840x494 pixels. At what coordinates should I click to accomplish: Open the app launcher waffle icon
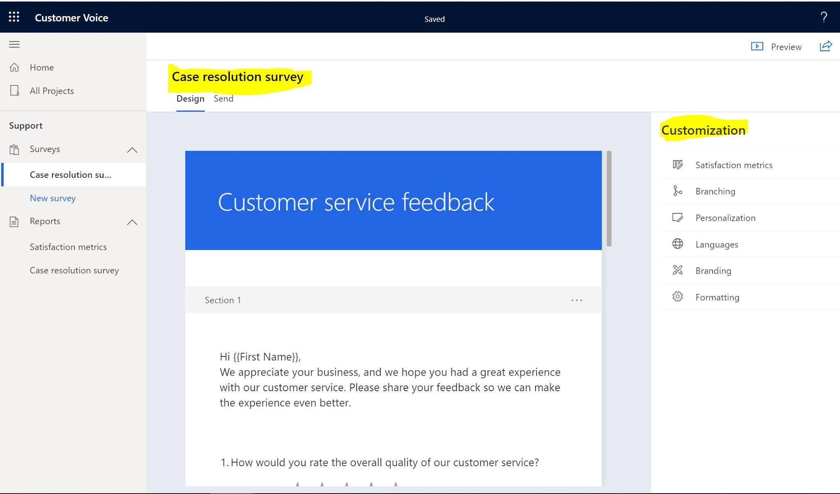tap(14, 17)
